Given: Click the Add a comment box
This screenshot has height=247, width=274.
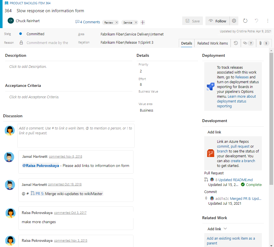Looking at the screenshot, I should [x=76, y=136].
